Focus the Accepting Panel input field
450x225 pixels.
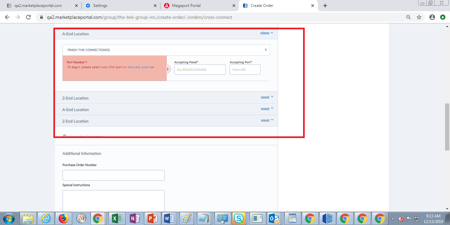tap(200, 70)
